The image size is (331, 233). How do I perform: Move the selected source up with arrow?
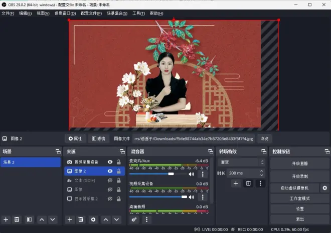tap(105, 219)
